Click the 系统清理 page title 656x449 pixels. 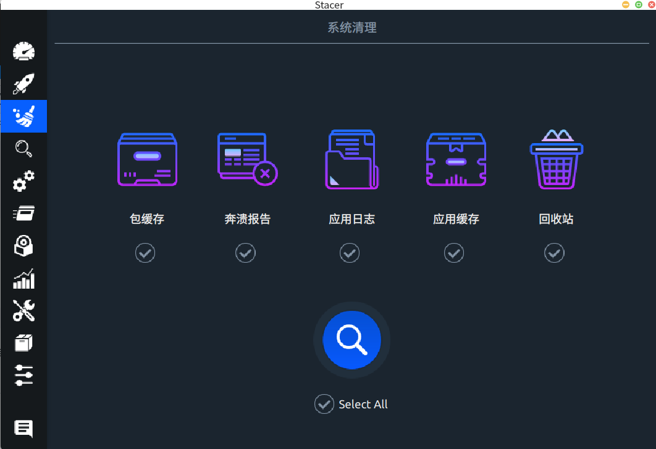click(x=351, y=27)
